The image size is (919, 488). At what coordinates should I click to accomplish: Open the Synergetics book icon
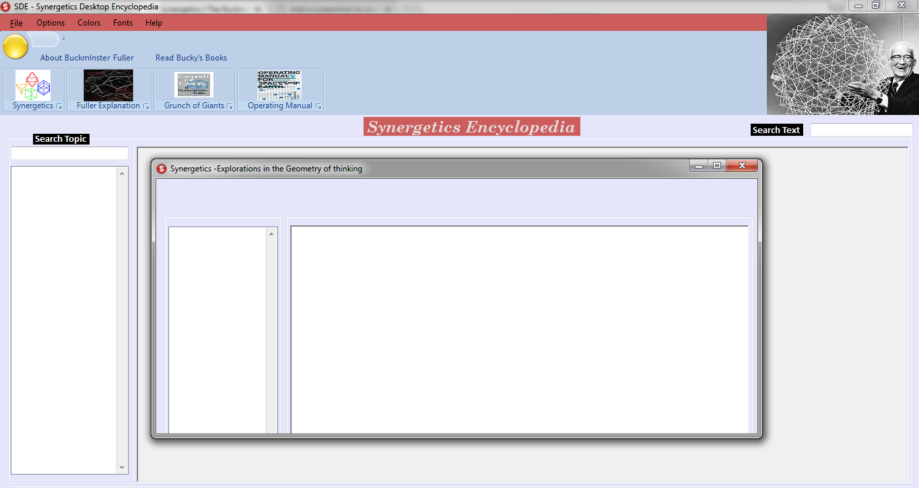coord(33,85)
